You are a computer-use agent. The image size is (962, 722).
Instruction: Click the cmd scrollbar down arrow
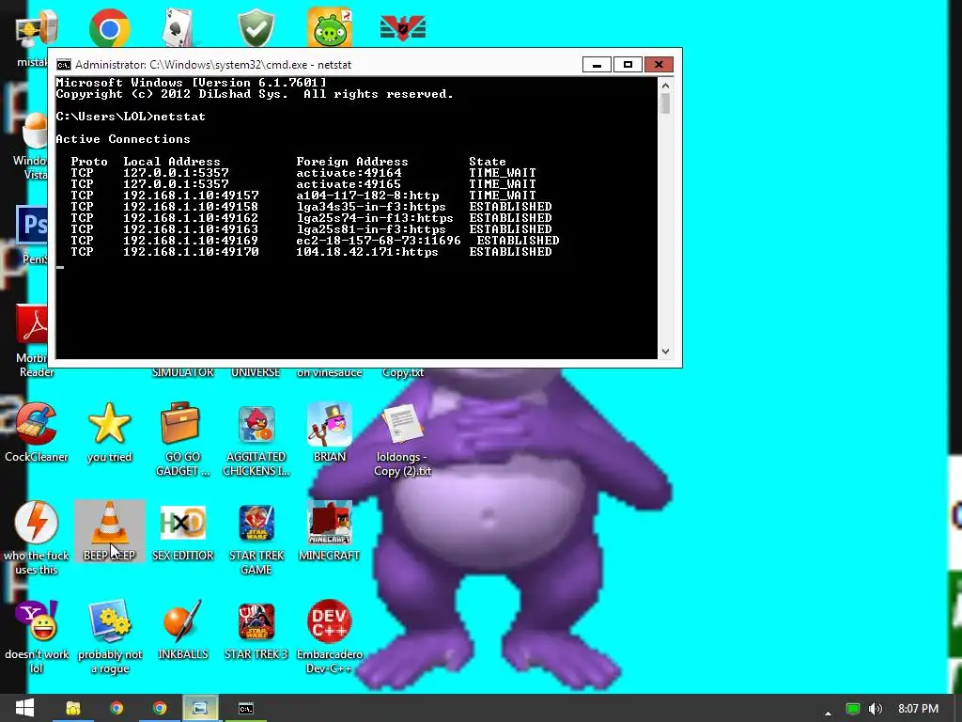coord(666,352)
